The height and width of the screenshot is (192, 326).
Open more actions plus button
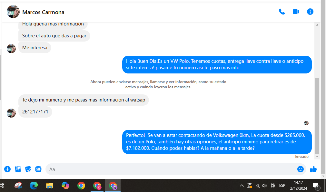pos(7,169)
